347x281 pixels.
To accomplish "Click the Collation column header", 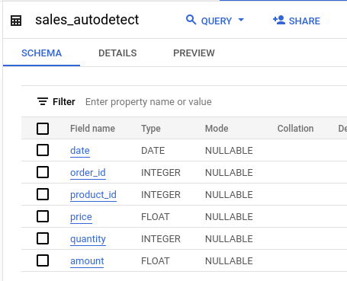I will (295, 129).
